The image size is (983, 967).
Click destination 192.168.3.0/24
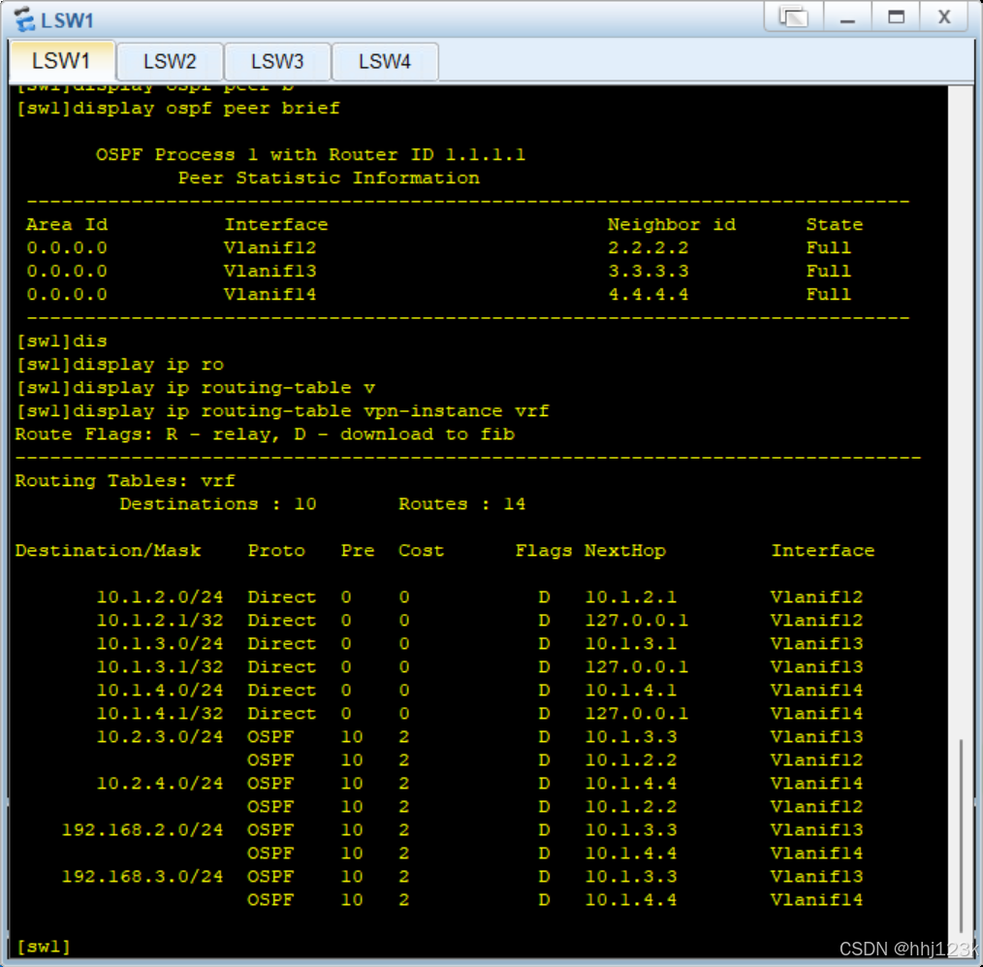click(x=143, y=876)
